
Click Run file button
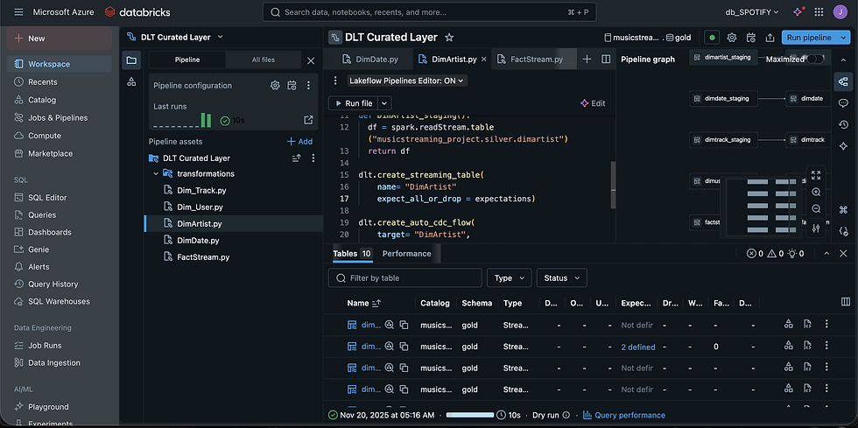point(354,103)
